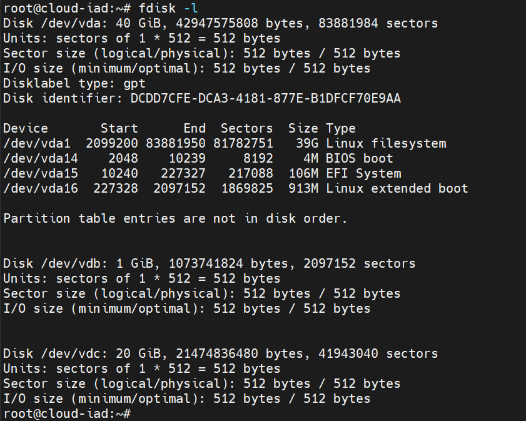Click the Disklabel type gpt line

(x=74, y=83)
